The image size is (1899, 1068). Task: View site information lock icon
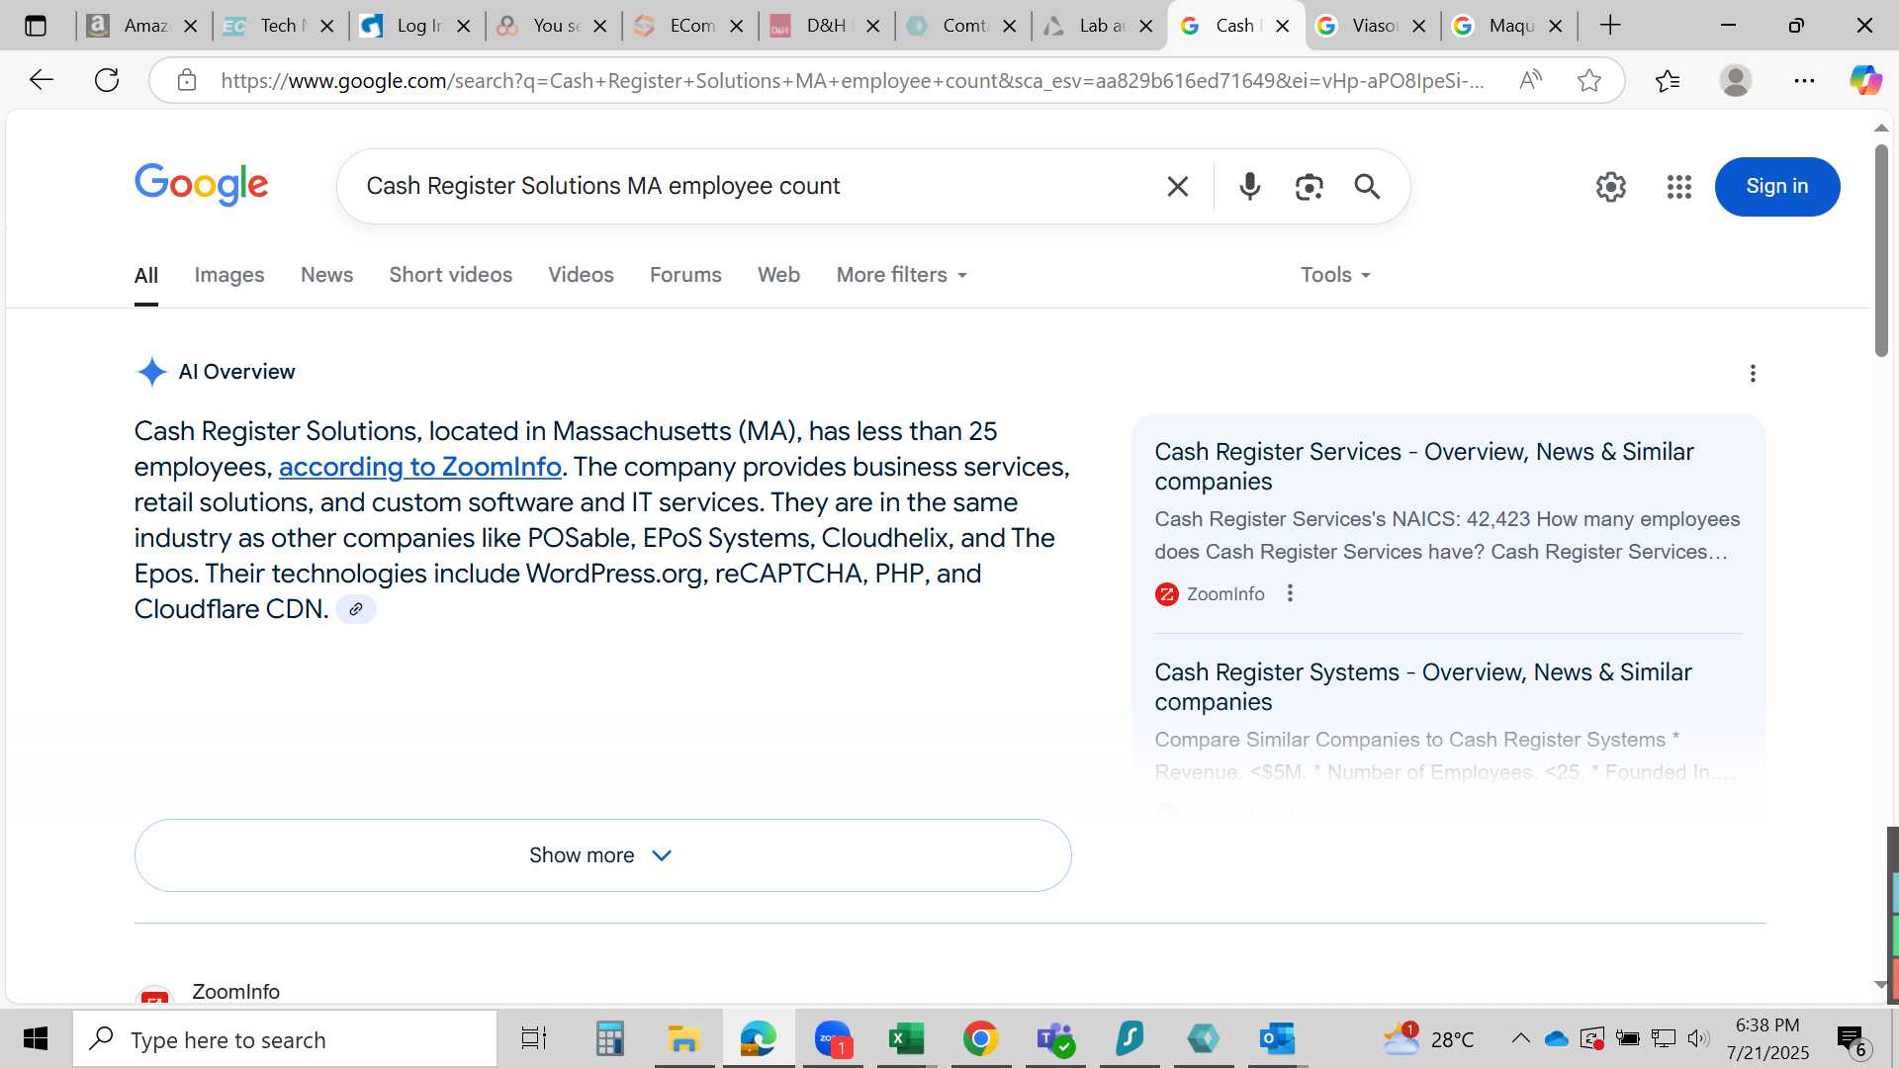187,80
